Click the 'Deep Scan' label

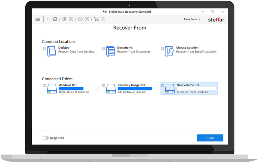pyautogui.click(x=57, y=138)
